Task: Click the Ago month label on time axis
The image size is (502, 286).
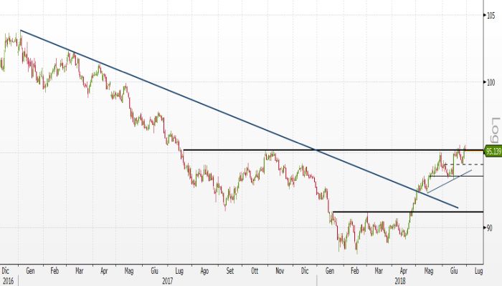Action: tap(204, 271)
